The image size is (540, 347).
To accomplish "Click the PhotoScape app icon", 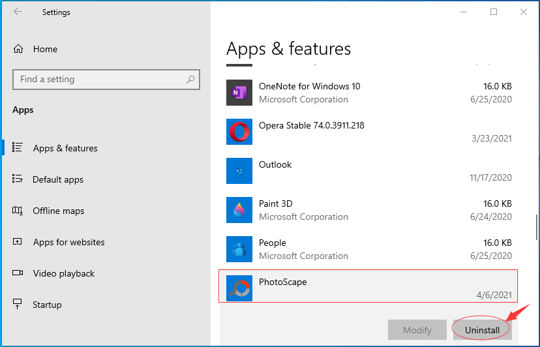I will (x=239, y=288).
